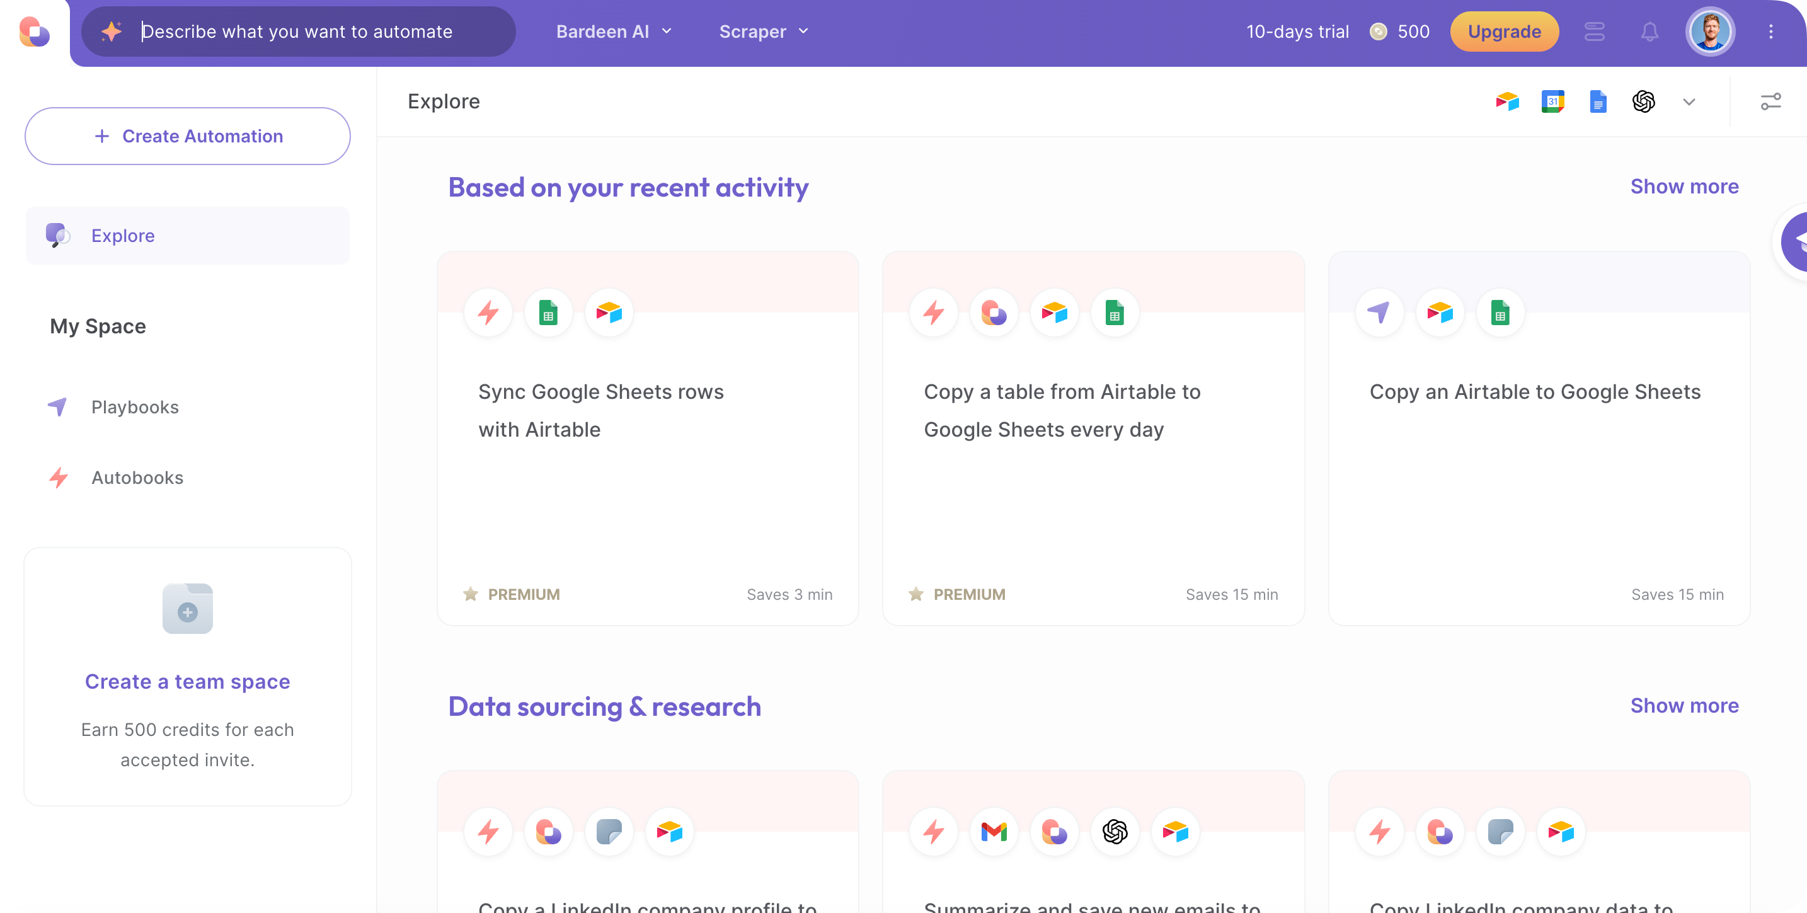This screenshot has width=1807, height=913.
Task: Open Autobooks in My Space
Action: pyautogui.click(x=137, y=478)
